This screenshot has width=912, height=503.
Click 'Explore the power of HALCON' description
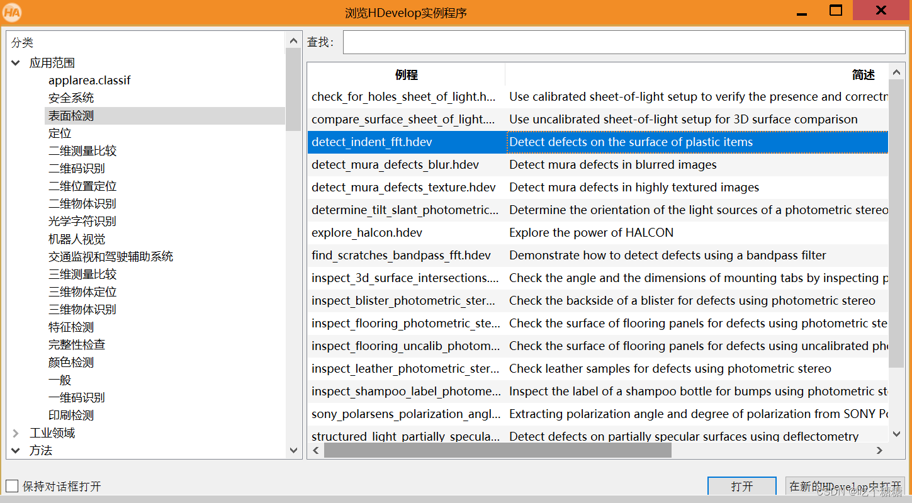pyautogui.click(x=591, y=233)
